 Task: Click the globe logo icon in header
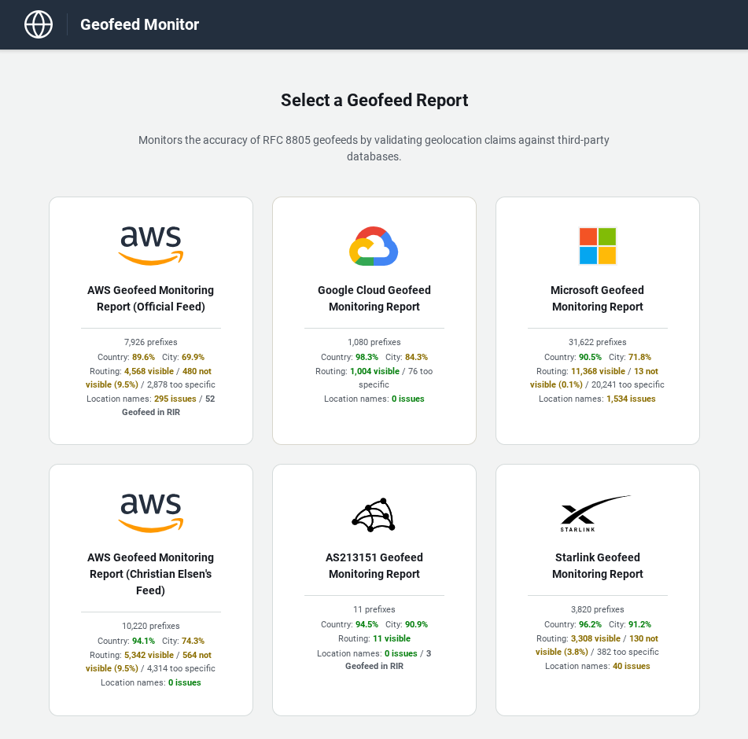pyautogui.click(x=39, y=24)
